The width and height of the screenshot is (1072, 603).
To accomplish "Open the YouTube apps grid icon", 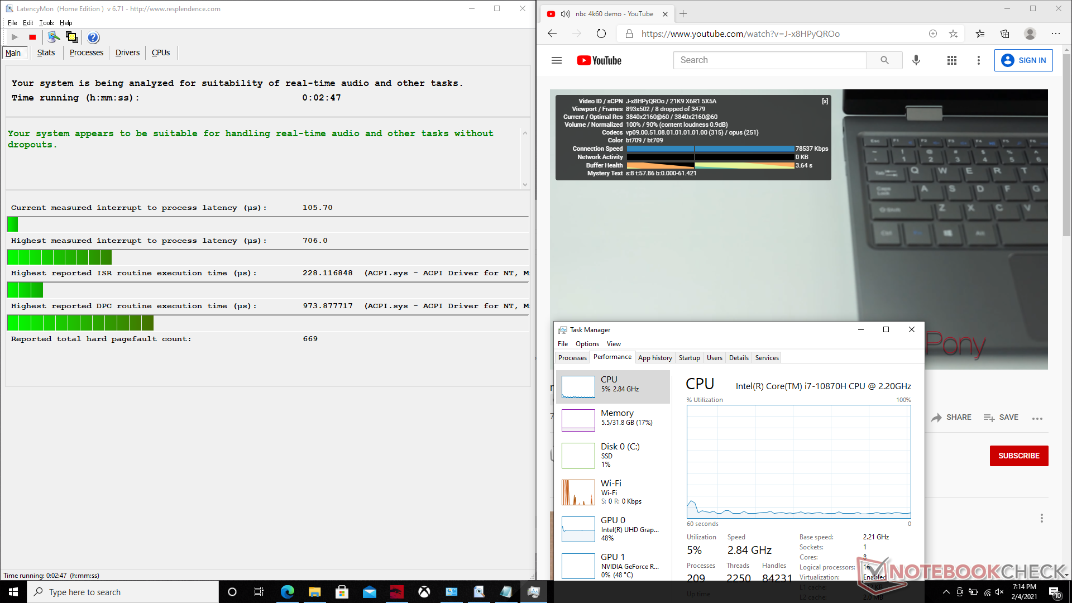I will pos(952,60).
